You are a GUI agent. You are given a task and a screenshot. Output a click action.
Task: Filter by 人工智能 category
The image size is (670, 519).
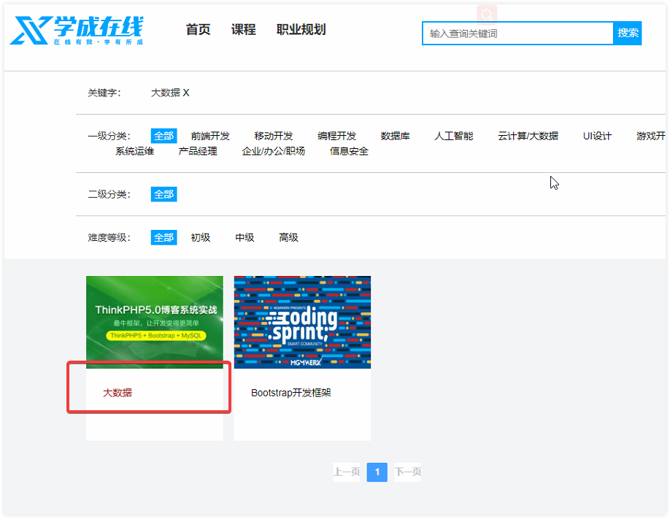(454, 136)
